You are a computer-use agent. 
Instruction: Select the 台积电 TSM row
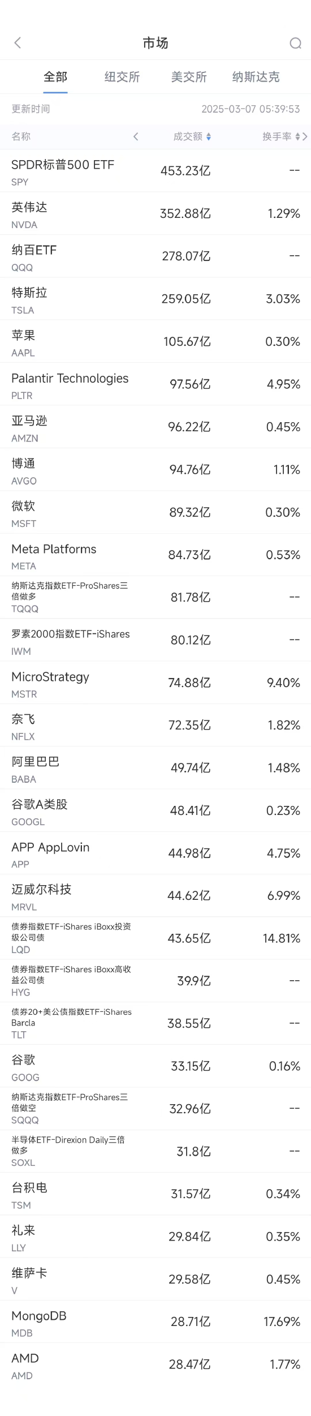click(x=155, y=1195)
